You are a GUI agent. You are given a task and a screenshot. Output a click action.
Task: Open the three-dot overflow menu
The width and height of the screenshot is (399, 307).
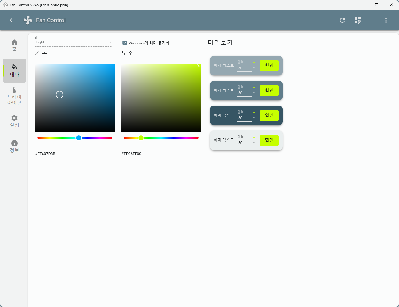click(x=386, y=20)
